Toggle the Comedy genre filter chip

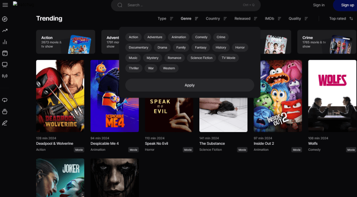[201, 37]
